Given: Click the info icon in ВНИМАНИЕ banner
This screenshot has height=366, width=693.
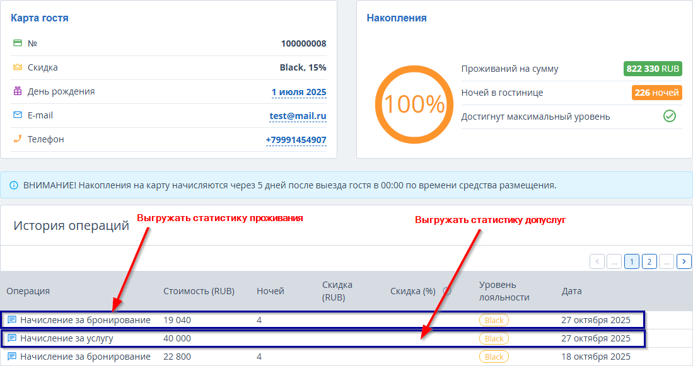Looking at the screenshot, I should (14, 186).
